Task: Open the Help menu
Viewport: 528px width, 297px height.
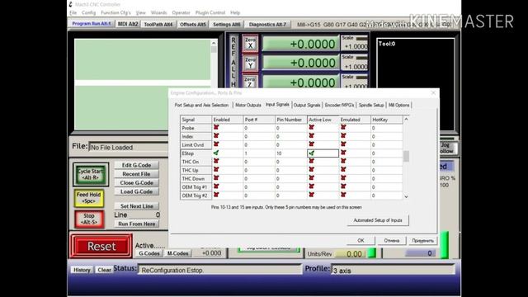Action: [x=235, y=12]
